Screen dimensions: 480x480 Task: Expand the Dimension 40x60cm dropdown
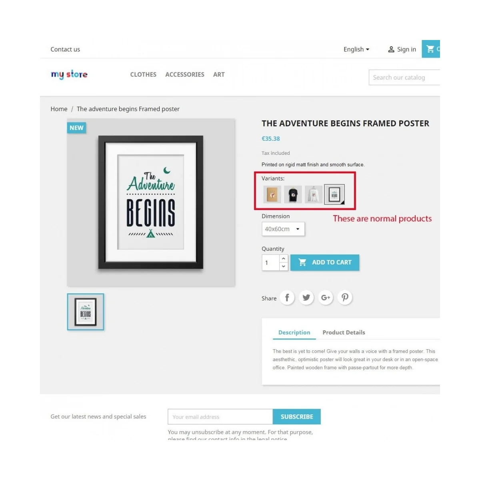283,229
